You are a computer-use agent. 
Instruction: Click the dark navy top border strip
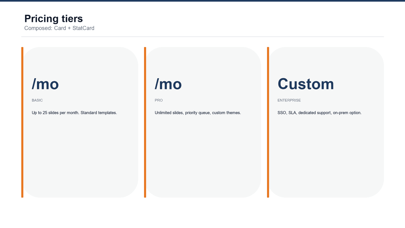tap(202, 1)
